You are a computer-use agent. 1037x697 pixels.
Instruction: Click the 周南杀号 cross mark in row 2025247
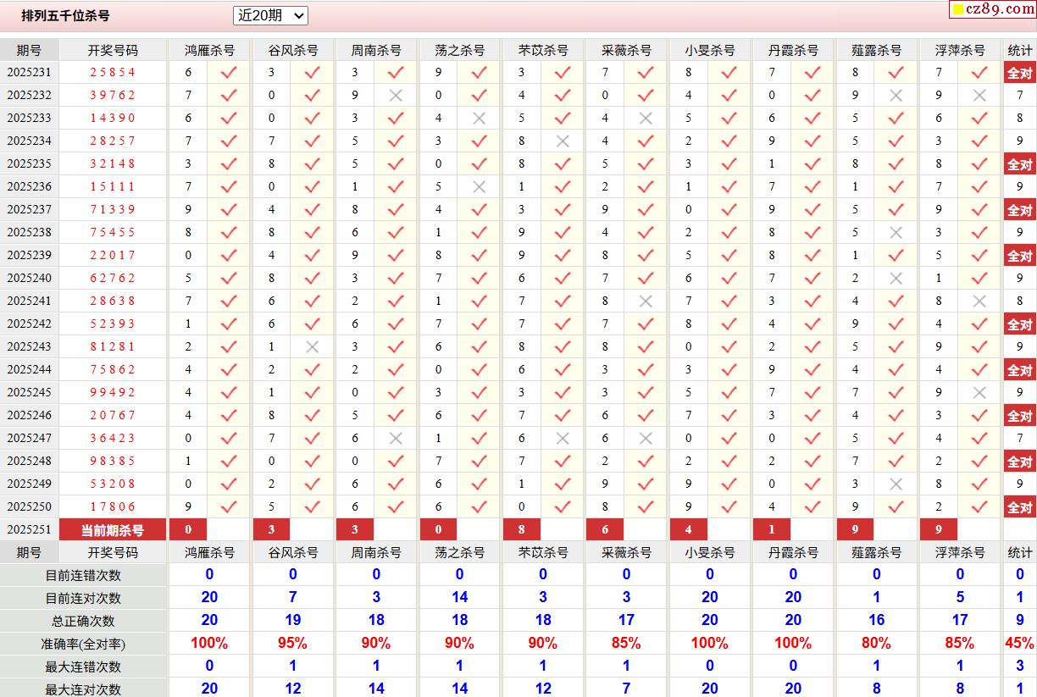(396, 439)
